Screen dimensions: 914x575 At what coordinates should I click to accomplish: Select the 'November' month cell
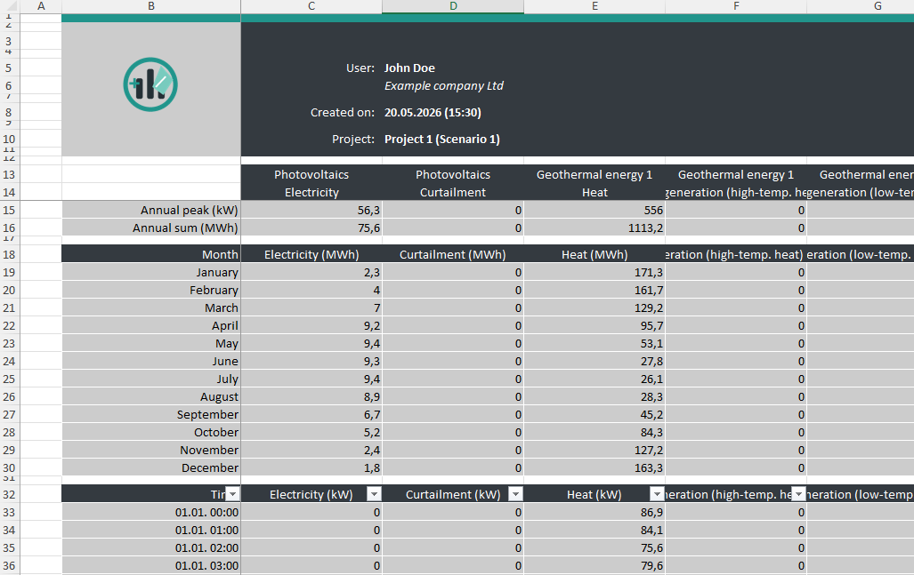151,450
